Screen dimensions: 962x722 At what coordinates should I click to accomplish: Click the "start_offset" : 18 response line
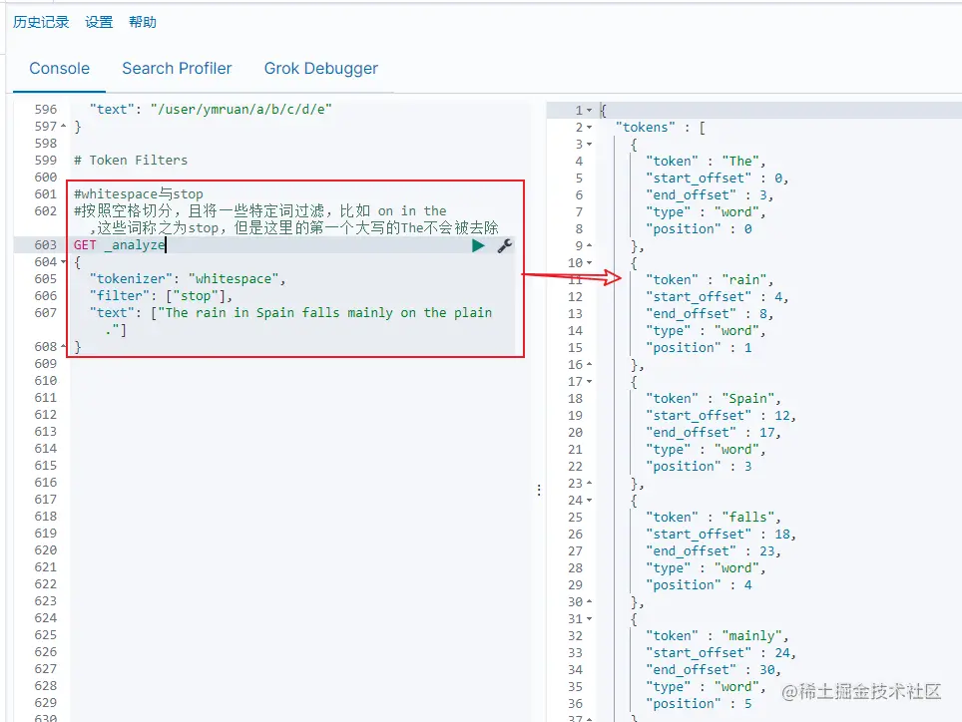click(721, 535)
